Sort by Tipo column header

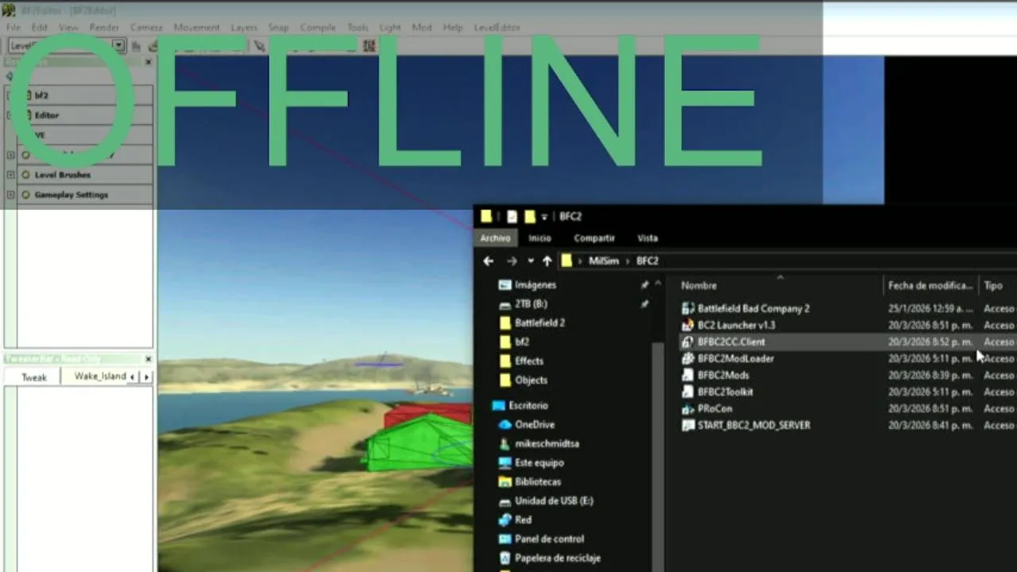click(993, 285)
